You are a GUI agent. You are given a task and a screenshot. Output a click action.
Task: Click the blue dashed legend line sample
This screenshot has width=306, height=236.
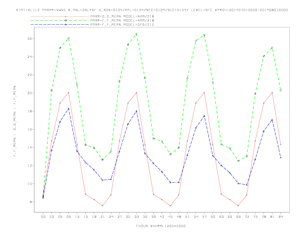click(x=60, y=25)
